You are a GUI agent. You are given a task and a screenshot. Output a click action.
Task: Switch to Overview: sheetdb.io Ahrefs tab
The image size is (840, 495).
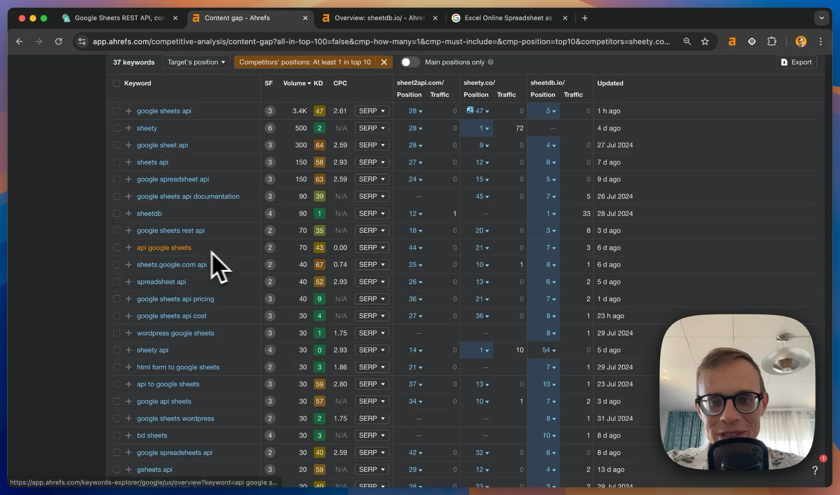(380, 18)
